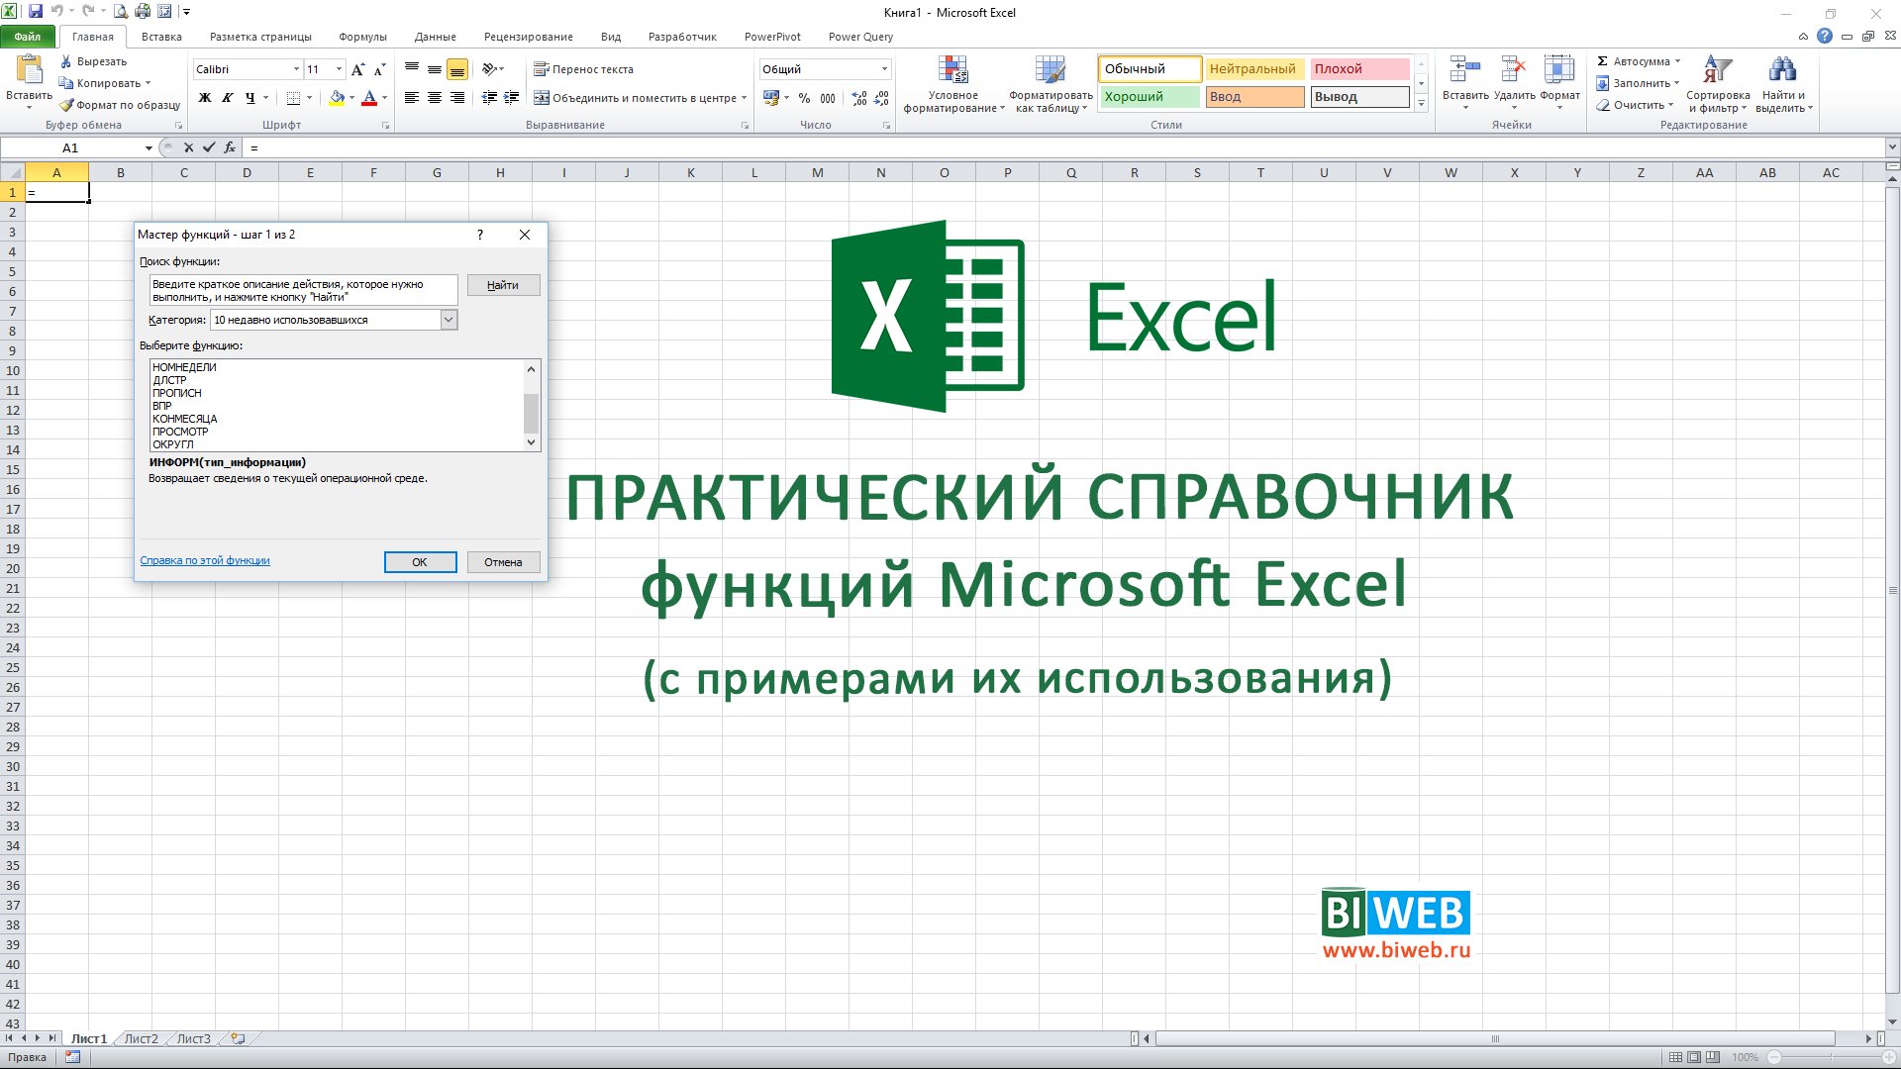
Task: Redo the last undone action
Action: 88,12
